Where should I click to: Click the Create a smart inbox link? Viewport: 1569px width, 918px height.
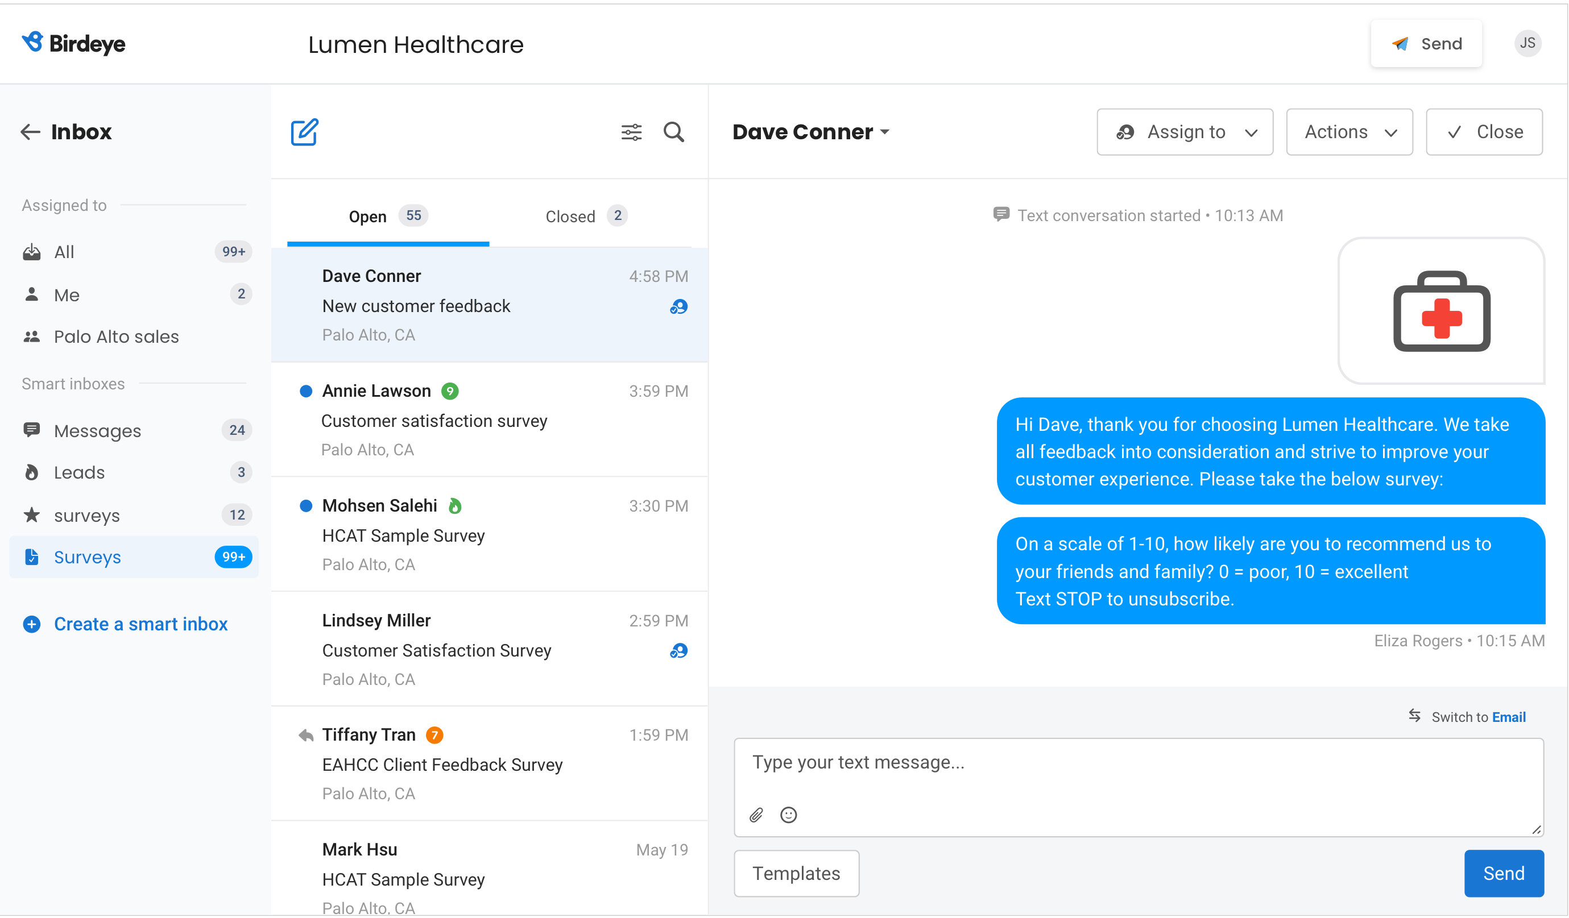(140, 624)
